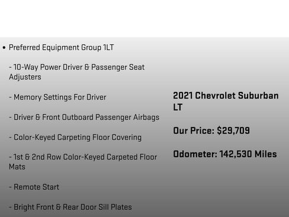Image resolution: width=289 pixels, height=217 pixels.
Task: Click the Passenger Seat text
Action: point(118,68)
